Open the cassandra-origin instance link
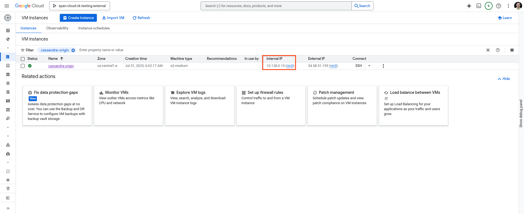The width and height of the screenshot is (524, 214). pyautogui.click(x=61, y=66)
